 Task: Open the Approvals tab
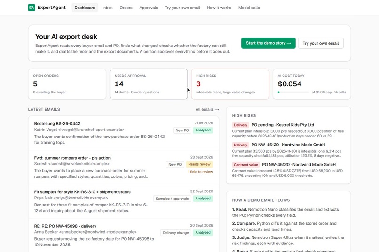(x=149, y=8)
